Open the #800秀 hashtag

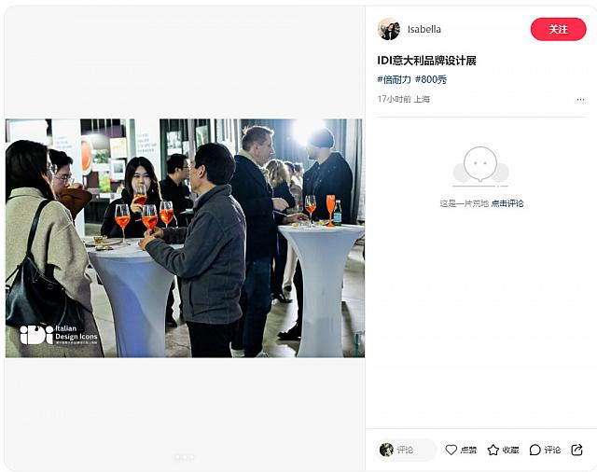[x=431, y=79]
